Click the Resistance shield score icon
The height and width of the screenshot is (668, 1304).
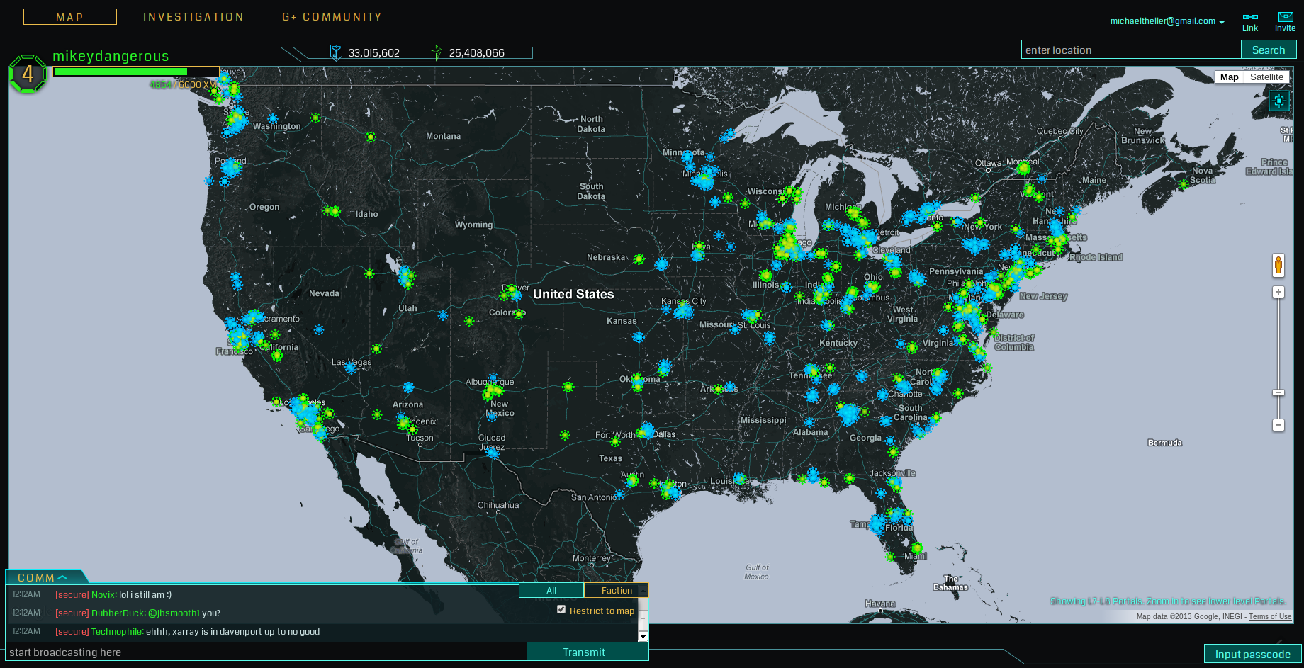(x=337, y=52)
